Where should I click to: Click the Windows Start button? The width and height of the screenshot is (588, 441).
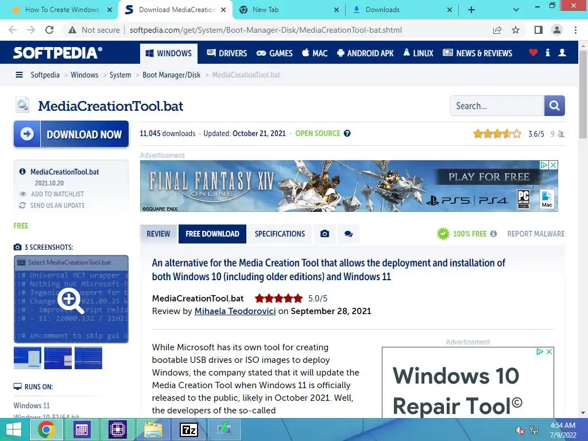coord(14,430)
